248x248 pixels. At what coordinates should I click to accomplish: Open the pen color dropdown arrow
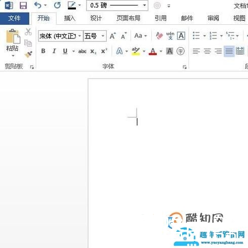[x=79, y=5]
